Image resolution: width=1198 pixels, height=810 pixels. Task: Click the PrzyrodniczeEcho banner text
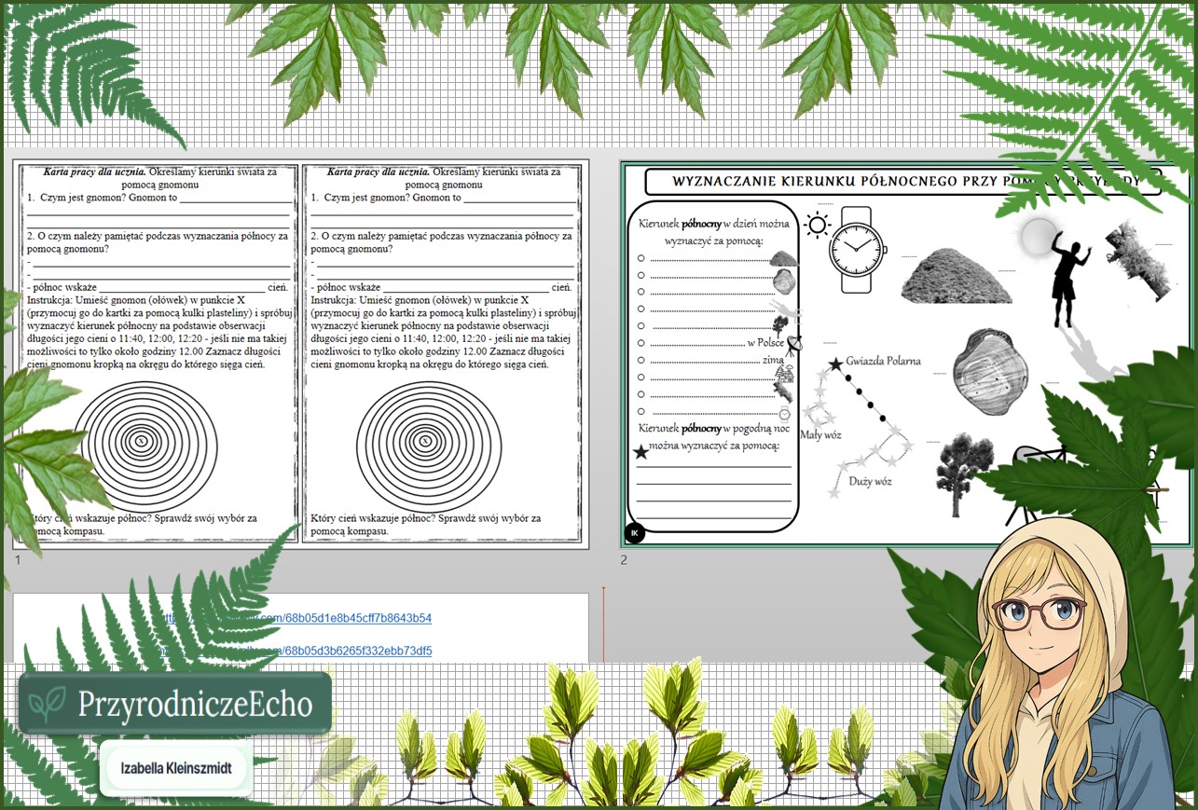(195, 705)
